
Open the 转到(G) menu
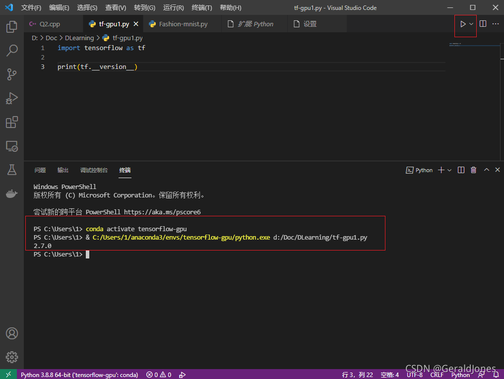tap(145, 8)
